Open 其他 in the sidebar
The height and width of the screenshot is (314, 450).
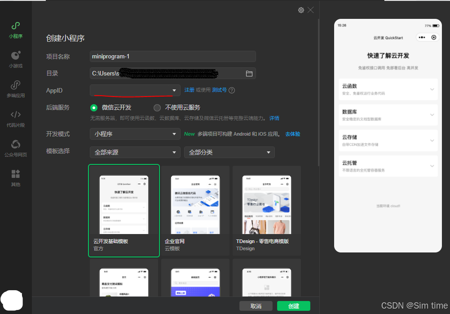coord(16,178)
